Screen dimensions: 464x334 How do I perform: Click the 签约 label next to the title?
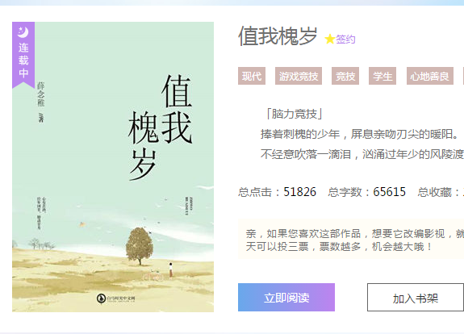(x=345, y=40)
